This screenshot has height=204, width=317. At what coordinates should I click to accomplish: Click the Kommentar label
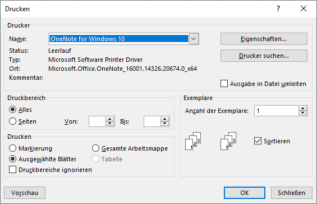click(26, 78)
